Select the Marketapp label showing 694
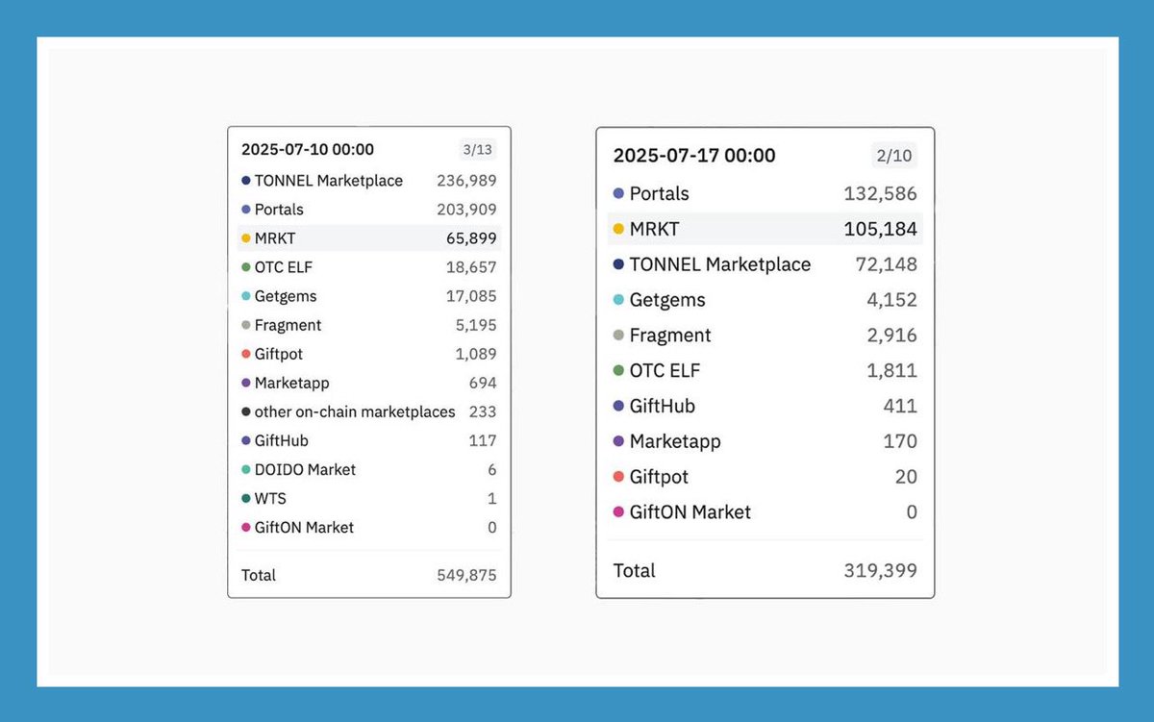1154x722 pixels. point(292,383)
